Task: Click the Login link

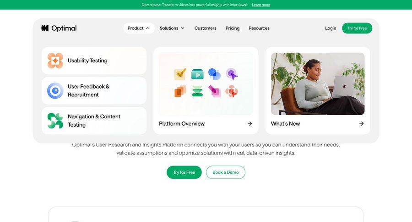Action: 331,28
